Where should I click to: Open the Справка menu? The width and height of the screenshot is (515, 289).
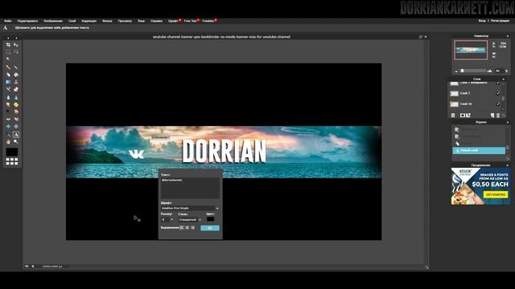[x=156, y=21]
